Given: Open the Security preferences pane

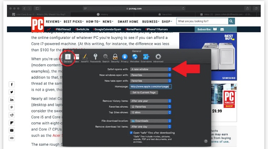Looking at the screenshot, I should coord(115,58).
